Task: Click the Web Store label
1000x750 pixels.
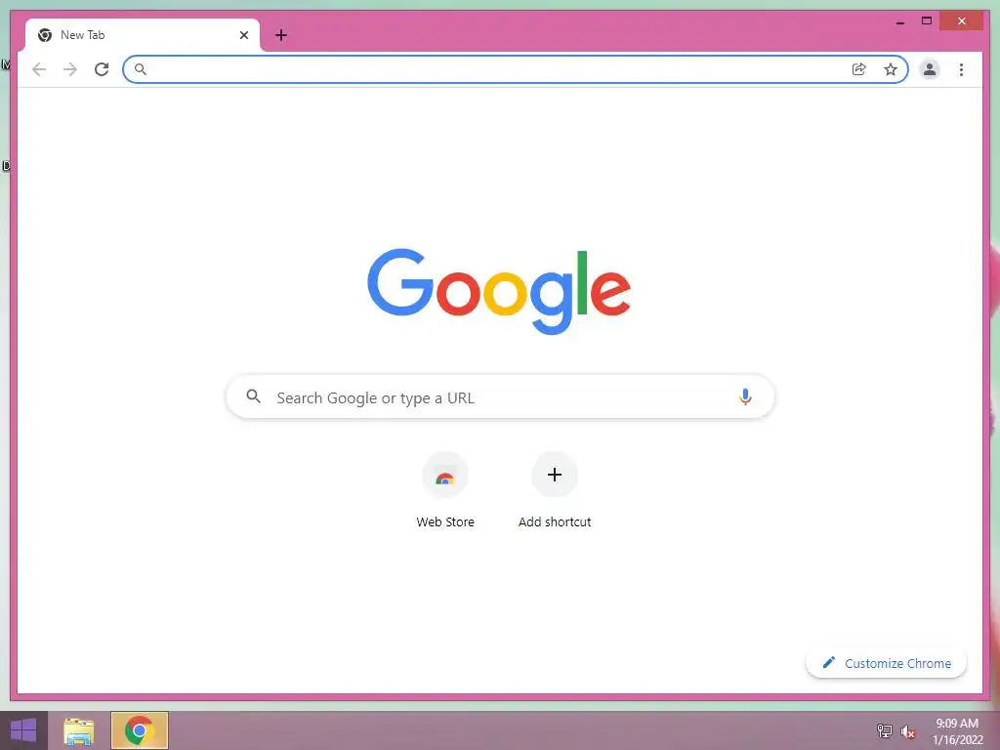Action: click(445, 521)
